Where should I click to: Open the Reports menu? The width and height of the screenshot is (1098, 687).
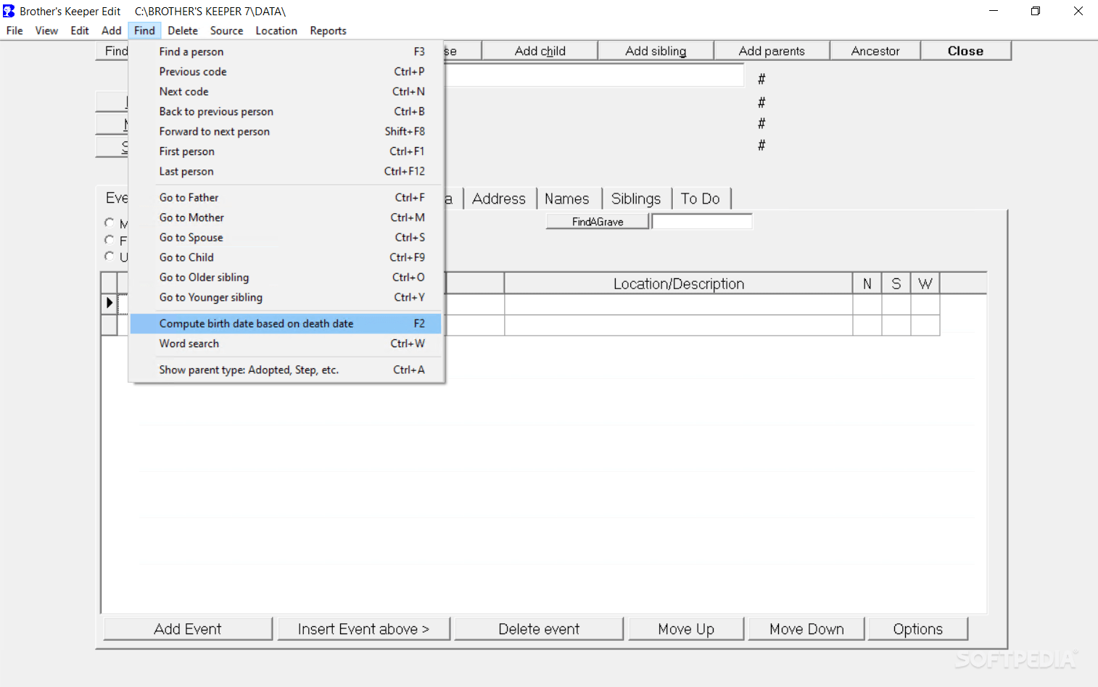click(328, 30)
